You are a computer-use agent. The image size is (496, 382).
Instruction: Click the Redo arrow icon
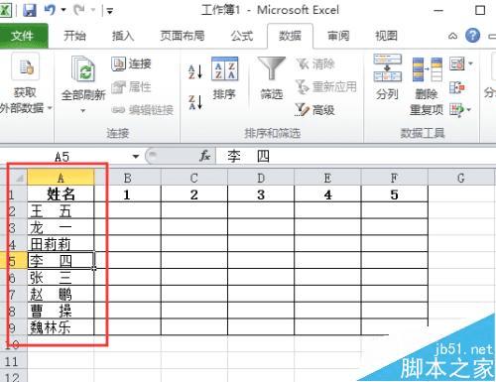pos(79,10)
